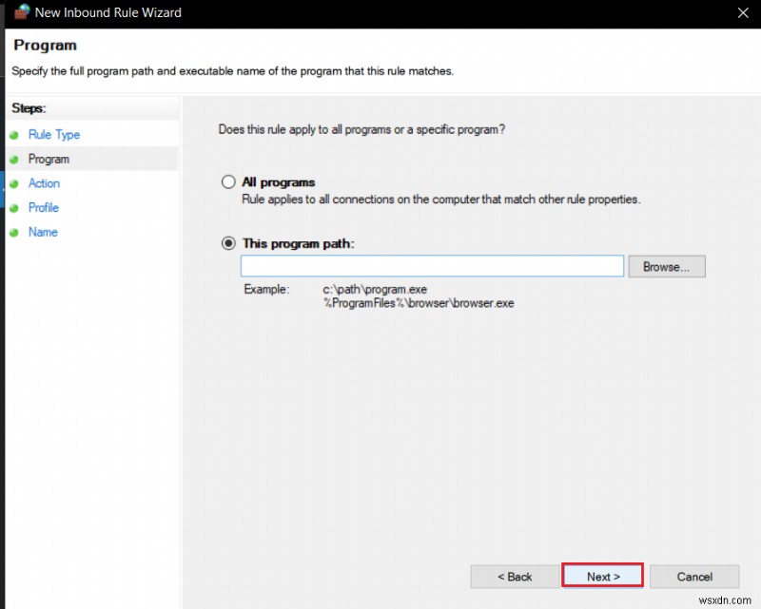This screenshot has height=609, width=761.
Task: Click the wizard icon in title bar
Action: point(21,12)
